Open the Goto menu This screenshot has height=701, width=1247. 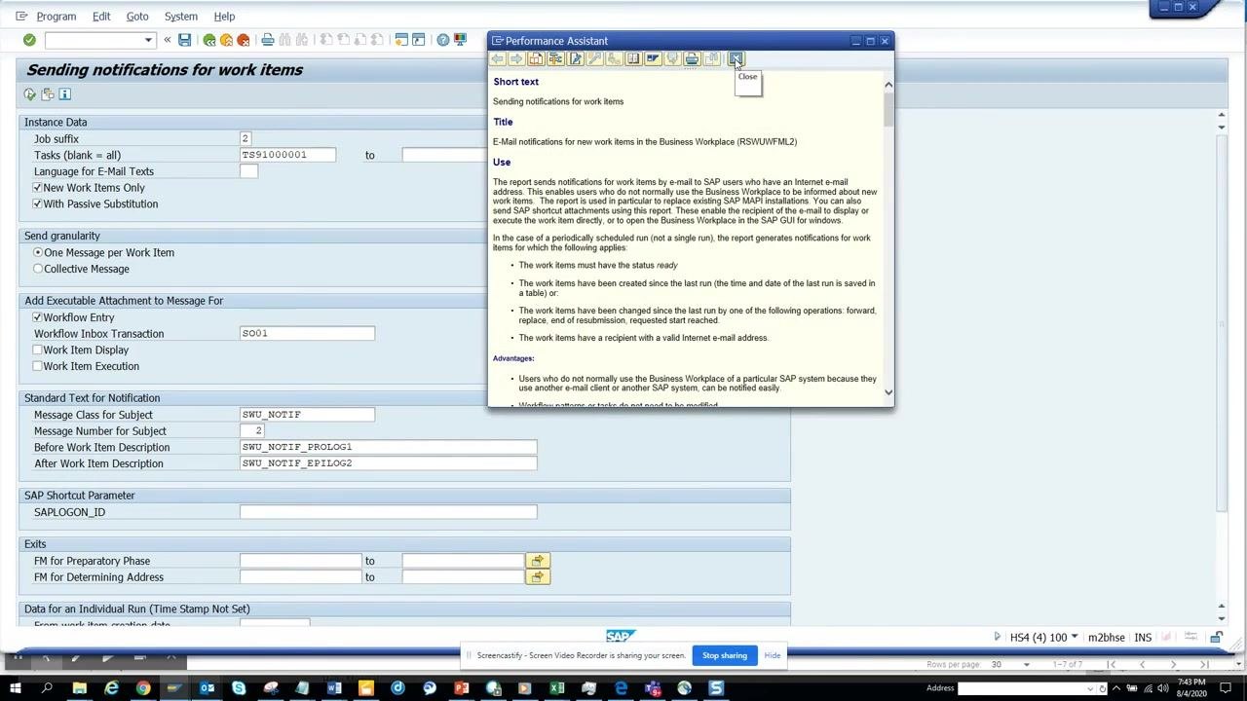[x=137, y=17]
